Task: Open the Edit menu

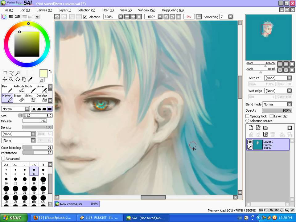Action: (25, 10)
